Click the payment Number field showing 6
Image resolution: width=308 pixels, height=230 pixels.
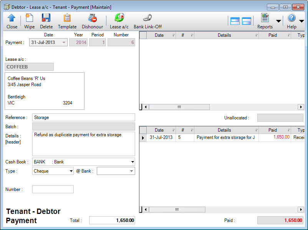(121, 42)
